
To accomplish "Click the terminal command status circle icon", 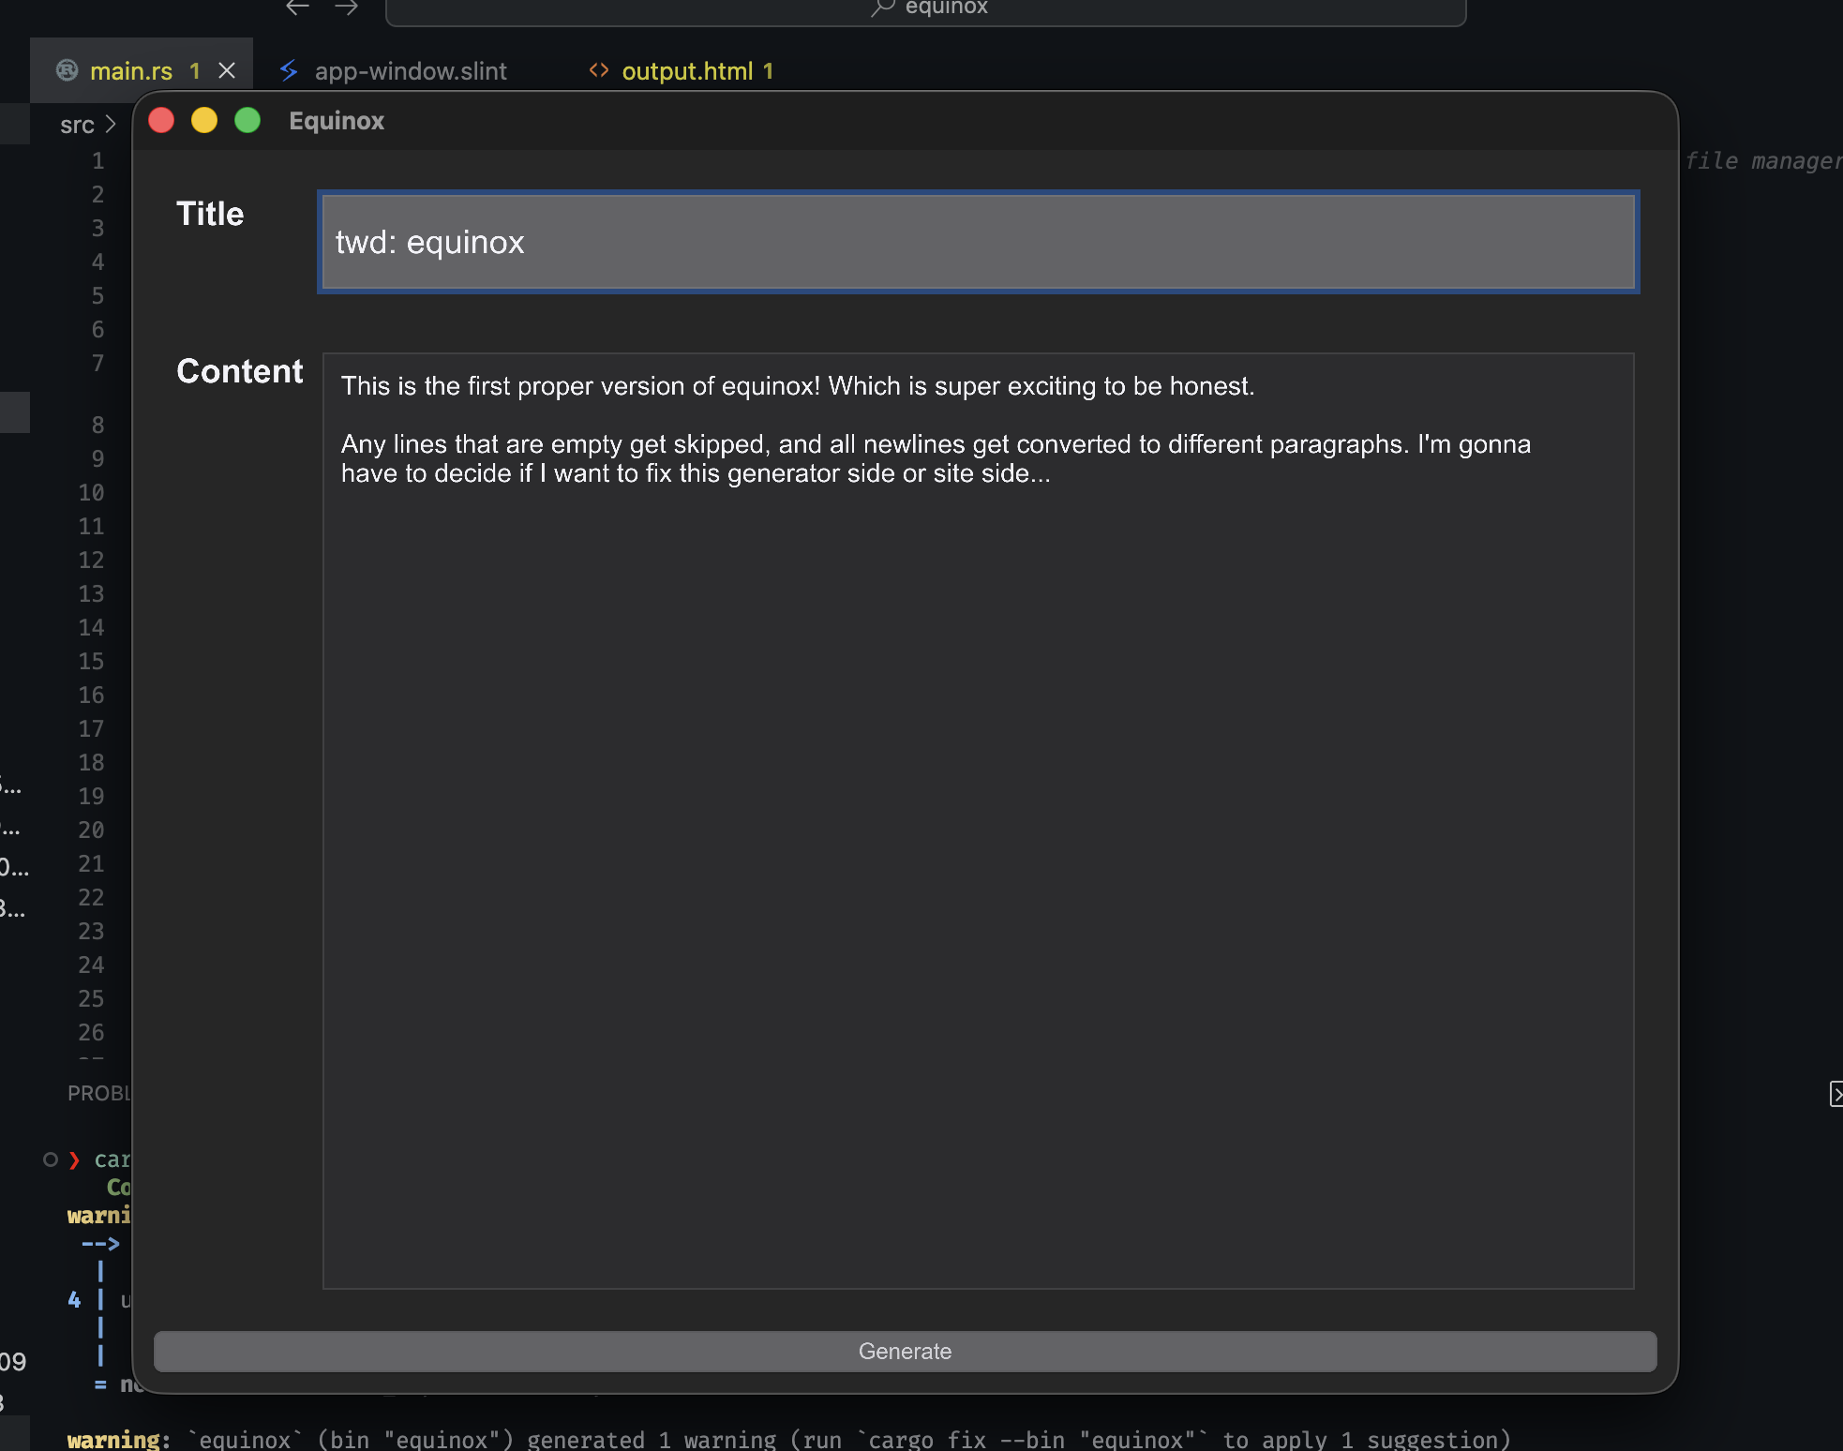I will [51, 1159].
